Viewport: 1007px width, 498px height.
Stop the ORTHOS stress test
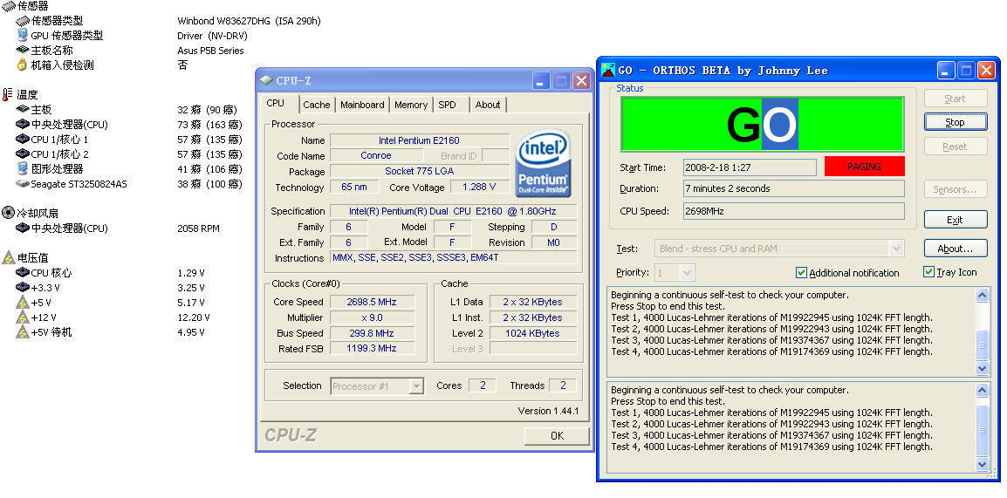955,122
